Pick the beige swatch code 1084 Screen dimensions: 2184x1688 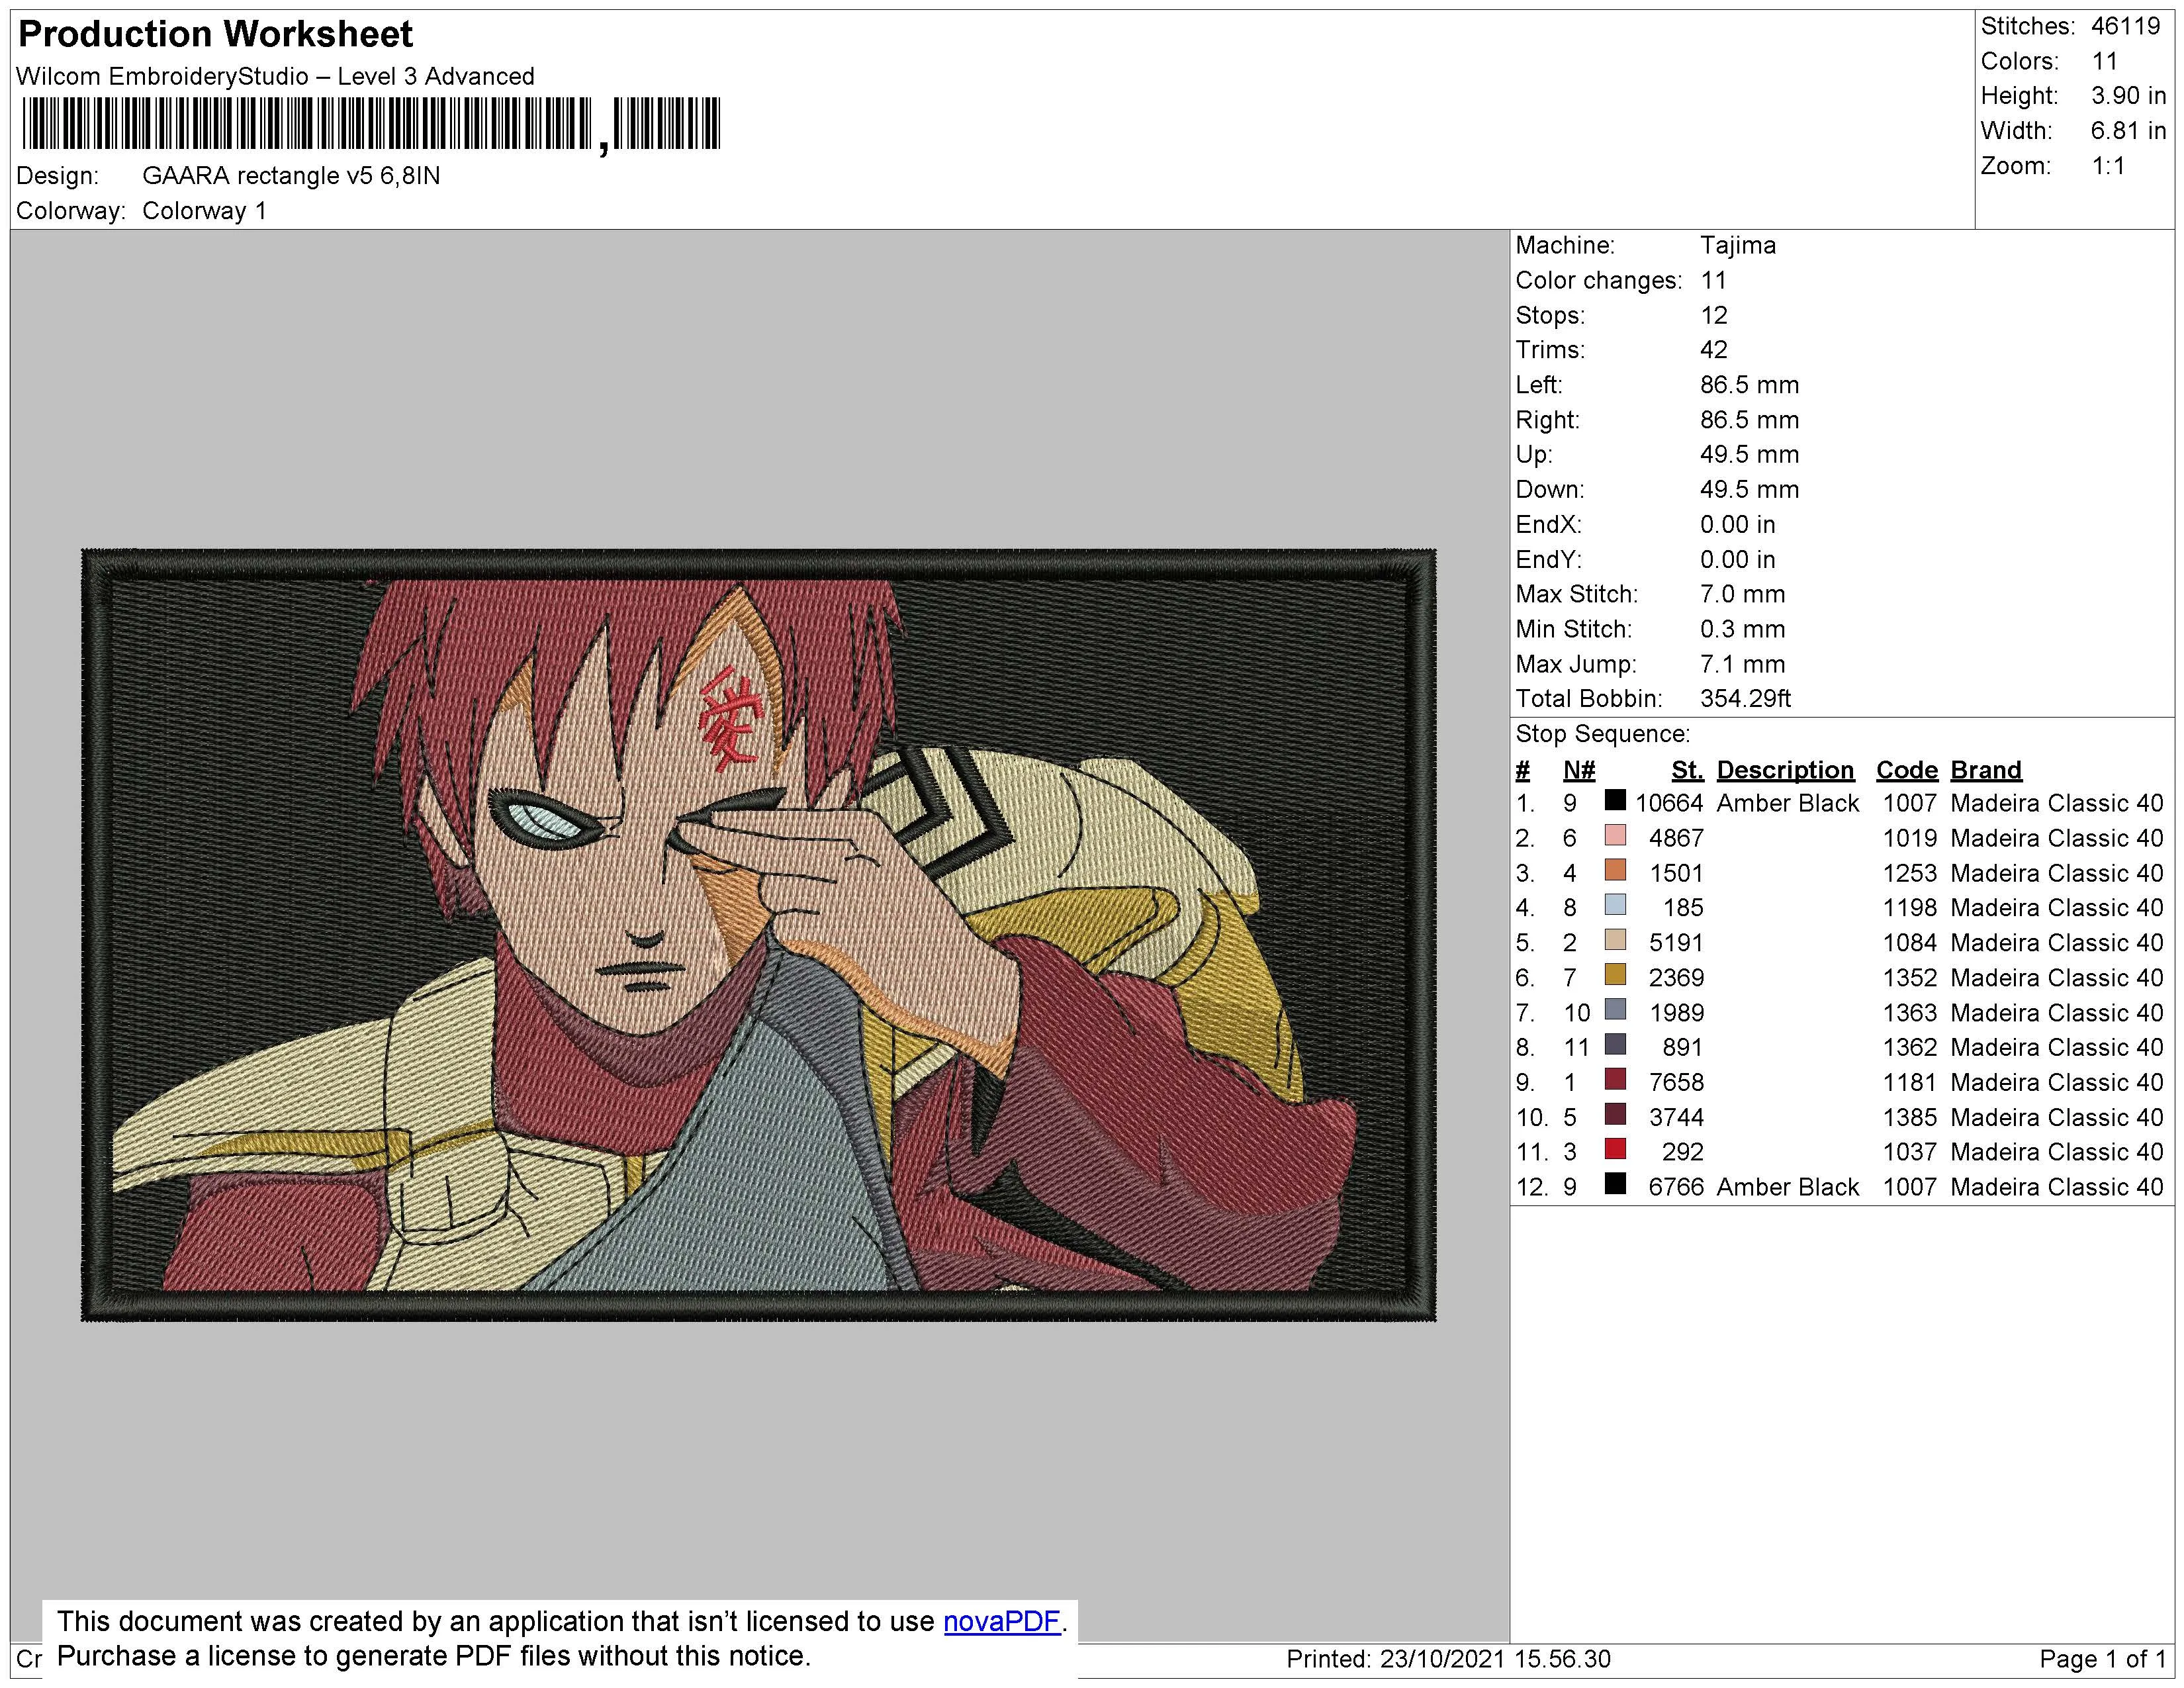(1614, 940)
